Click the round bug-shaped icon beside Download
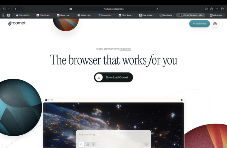This screenshot has width=227, height=148. [x=215, y=24]
